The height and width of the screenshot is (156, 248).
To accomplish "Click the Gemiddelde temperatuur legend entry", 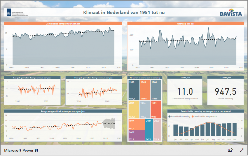I will [204, 117].
